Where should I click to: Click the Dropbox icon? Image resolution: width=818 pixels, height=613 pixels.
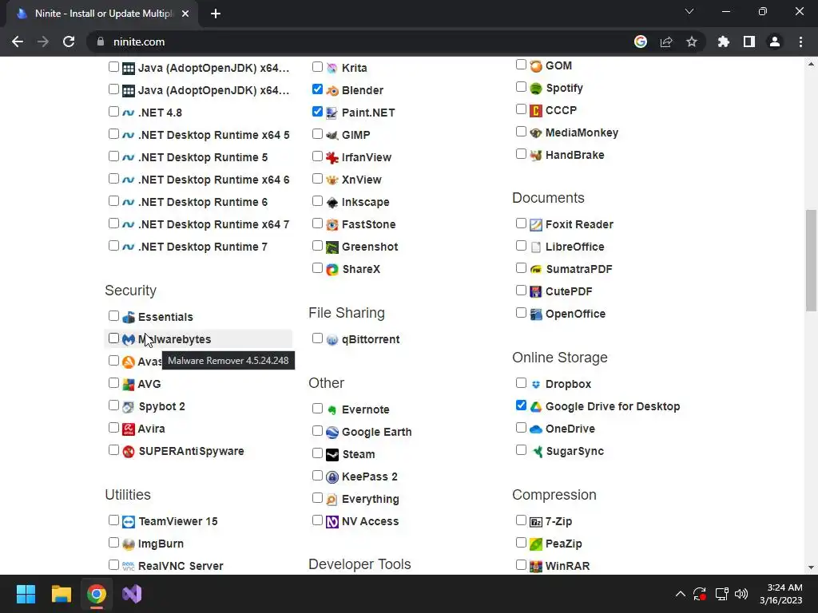(x=536, y=385)
